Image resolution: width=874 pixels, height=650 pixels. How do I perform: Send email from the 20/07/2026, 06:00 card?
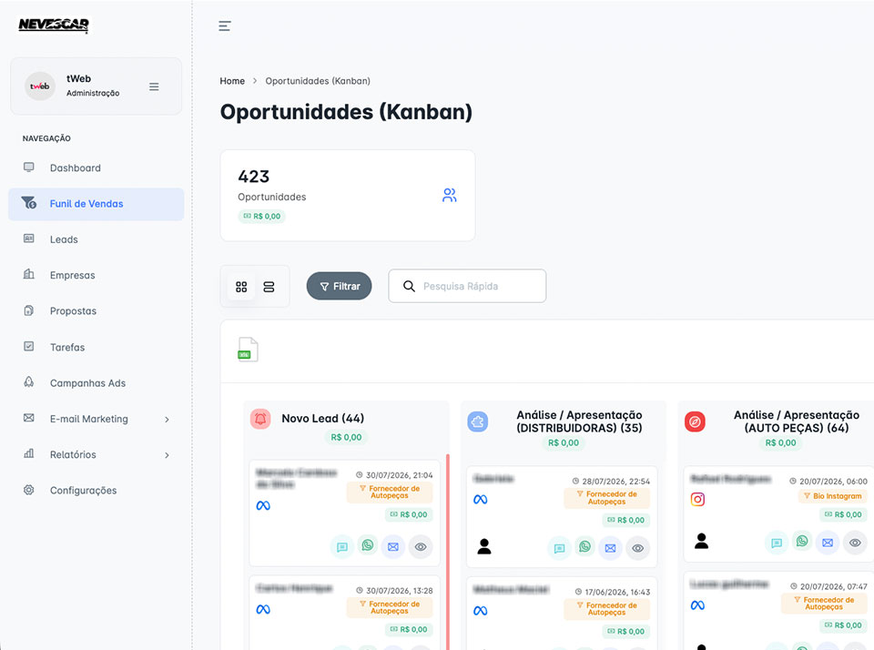pyautogui.click(x=828, y=543)
